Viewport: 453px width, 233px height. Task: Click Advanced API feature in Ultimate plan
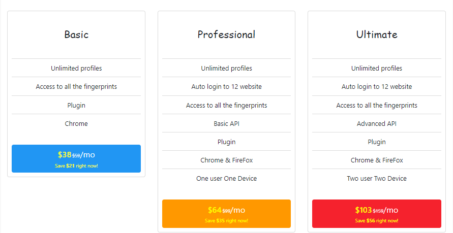(x=377, y=123)
